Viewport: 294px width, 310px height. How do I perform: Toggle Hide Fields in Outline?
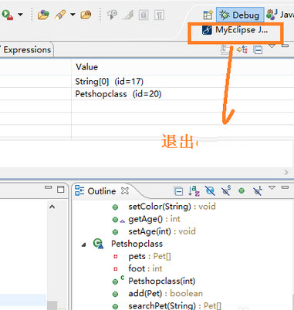coord(210,190)
